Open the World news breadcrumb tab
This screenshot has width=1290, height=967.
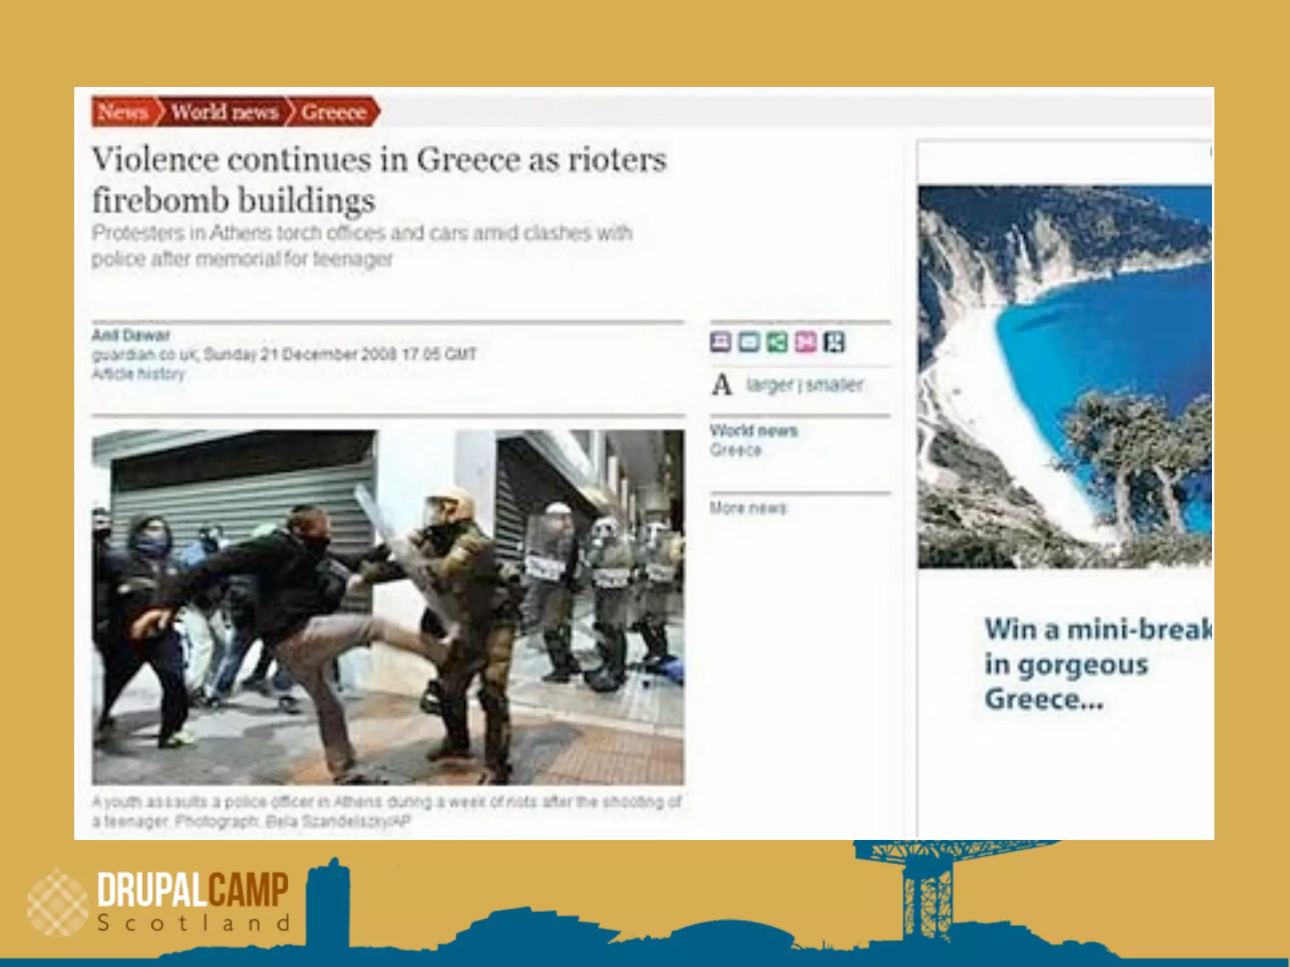coord(225,112)
